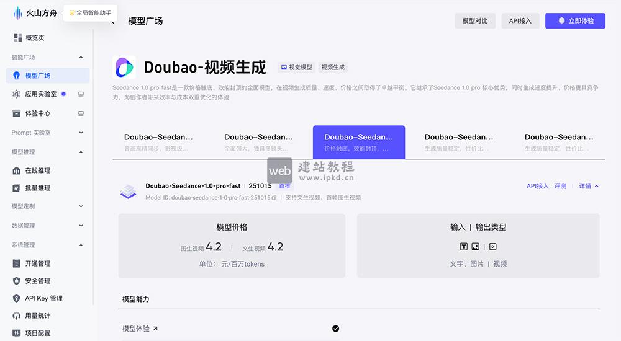
Task: Open 开通管理 in sidebar
Action: pyautogui.click(x=38, y=263)
